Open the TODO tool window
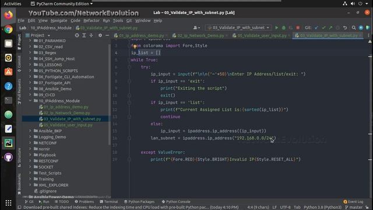The width and height of the screenshot is (373, 210). (62, 202)
